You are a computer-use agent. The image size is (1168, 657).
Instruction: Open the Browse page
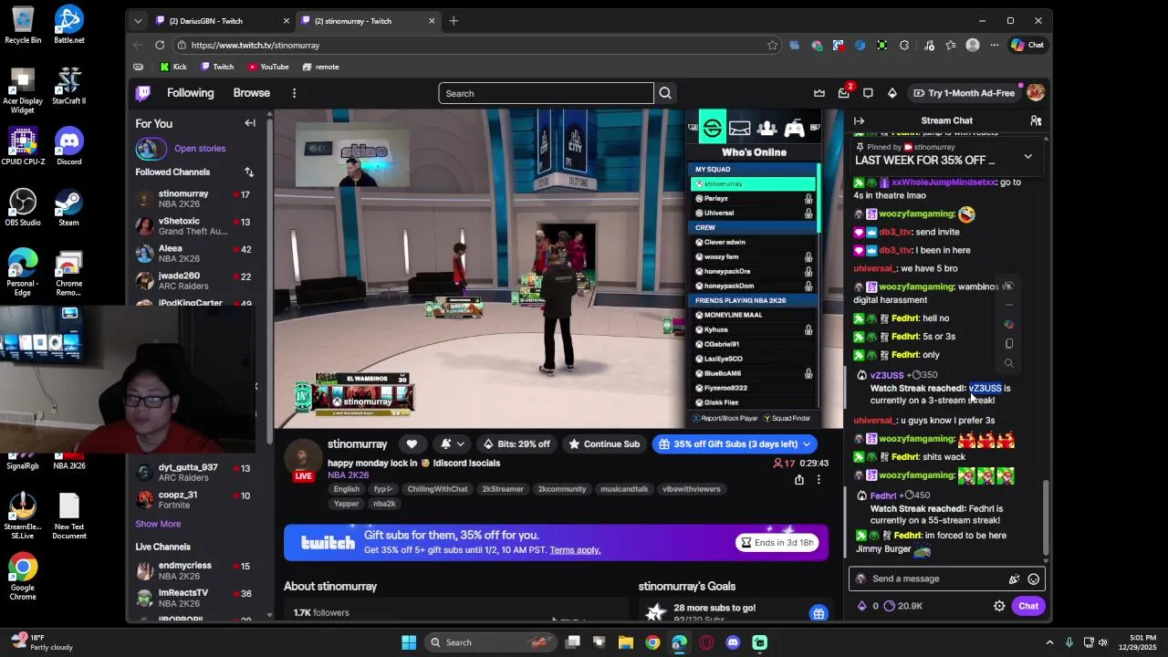point(251,93)
